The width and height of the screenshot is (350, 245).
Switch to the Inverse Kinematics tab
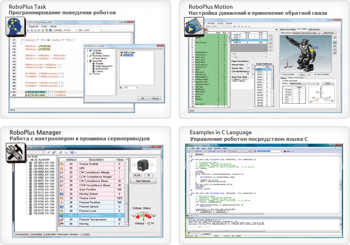[x=296, y=78]
